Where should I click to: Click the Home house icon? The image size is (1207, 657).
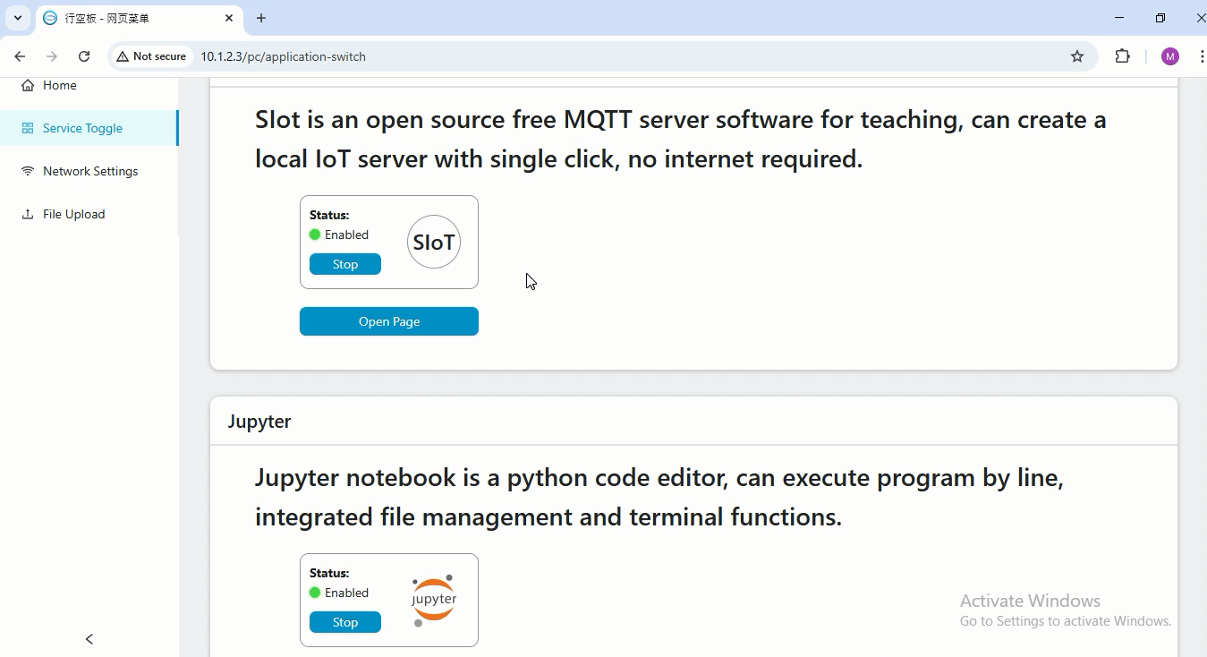click(x=28, y=86)
